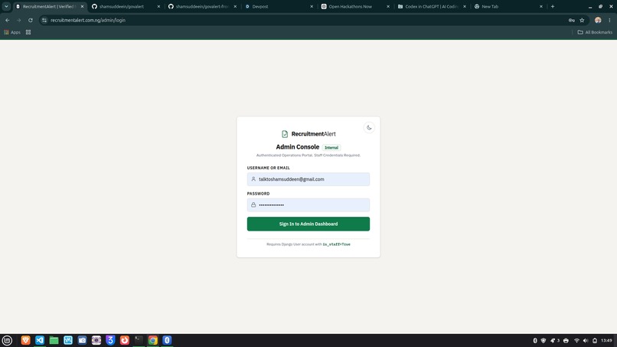Open the orange-red round app in taskbar
The width and height of the screenshot is (617, 347).
[x=125, y=340]
